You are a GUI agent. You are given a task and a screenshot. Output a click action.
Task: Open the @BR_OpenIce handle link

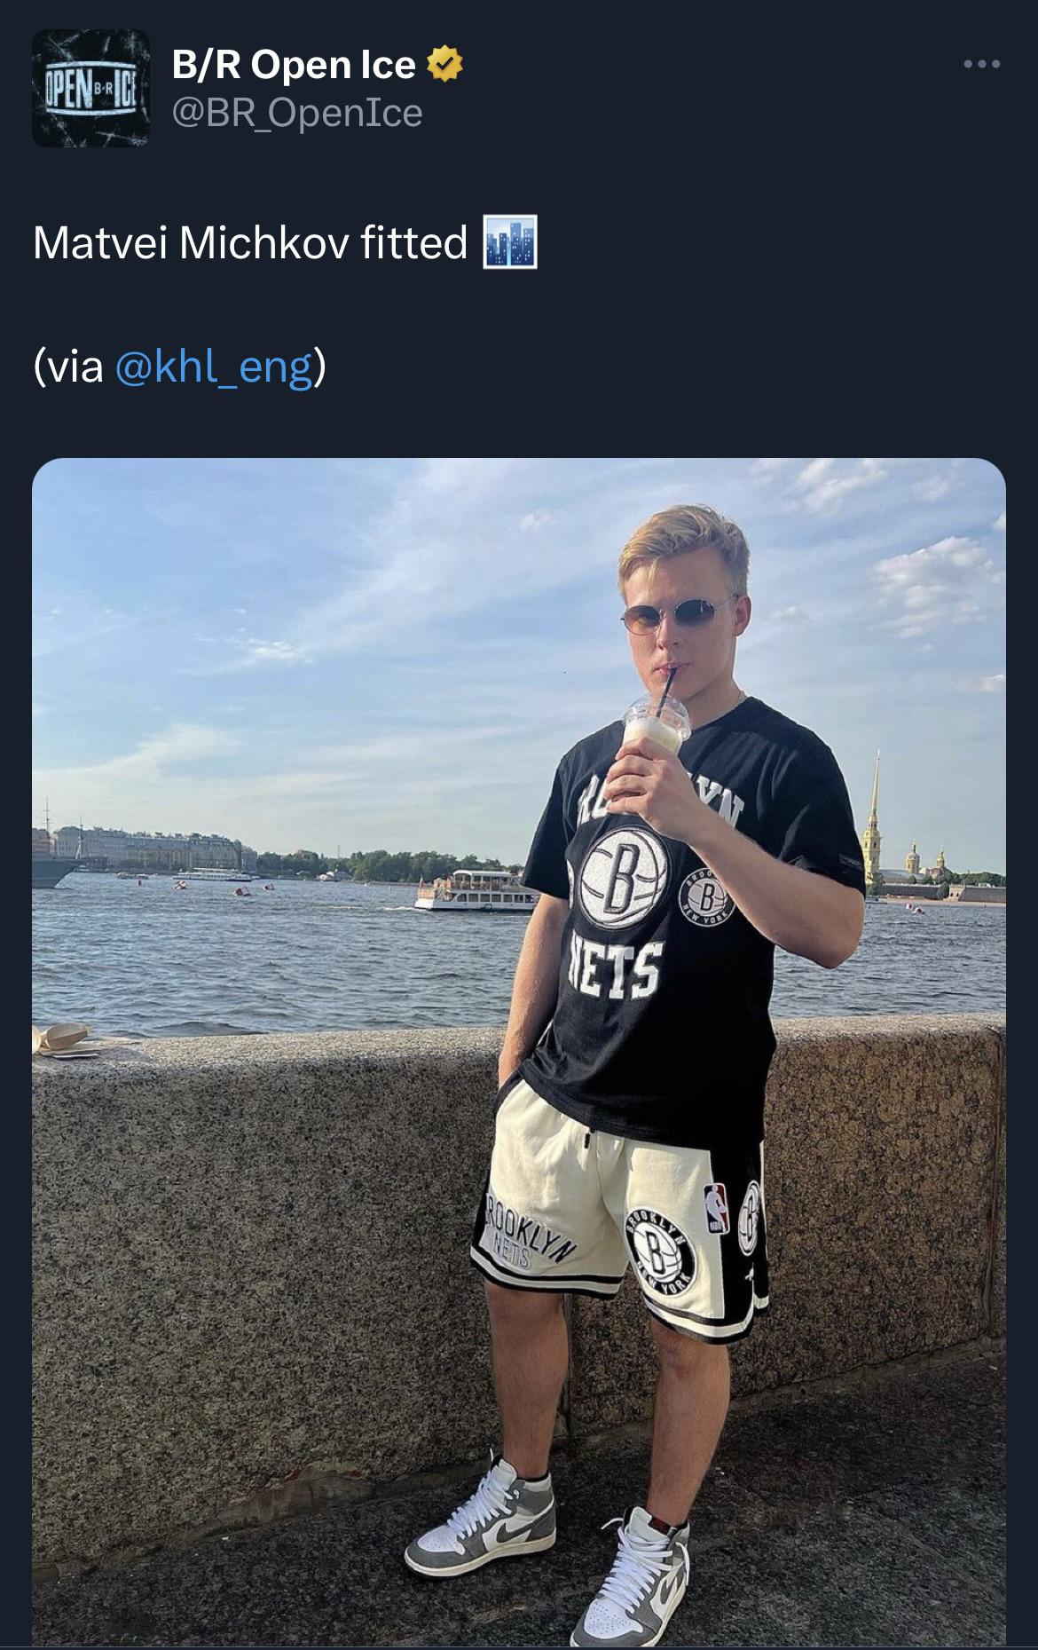click(x=296, y=113)
